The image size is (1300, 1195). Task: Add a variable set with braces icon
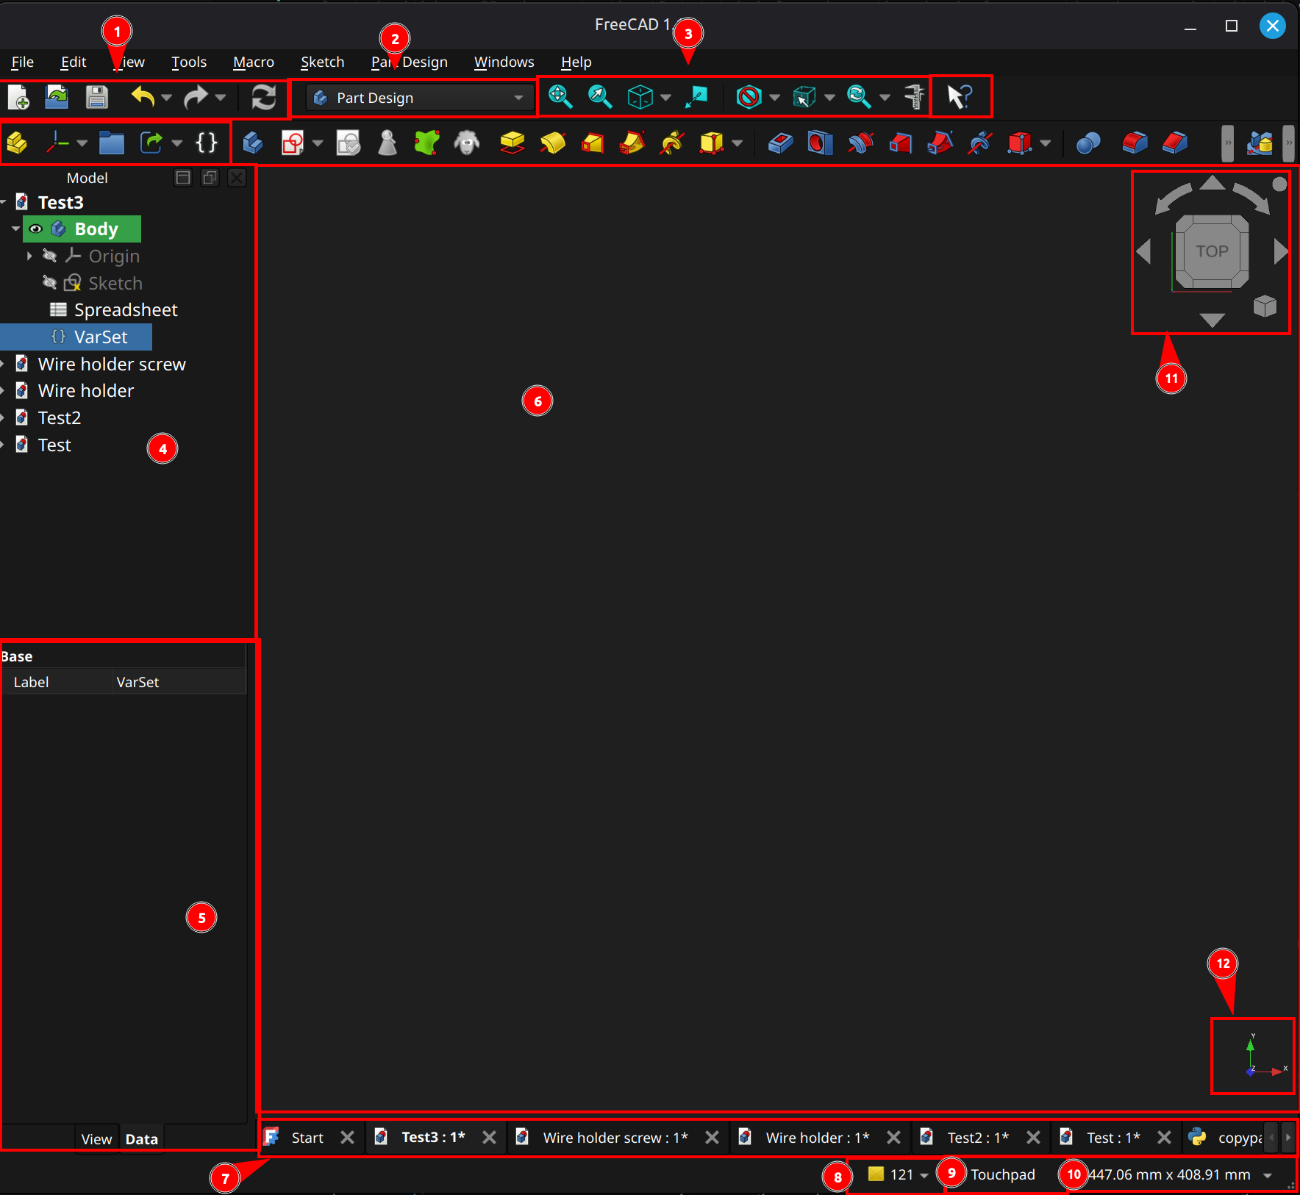[207, 143]
